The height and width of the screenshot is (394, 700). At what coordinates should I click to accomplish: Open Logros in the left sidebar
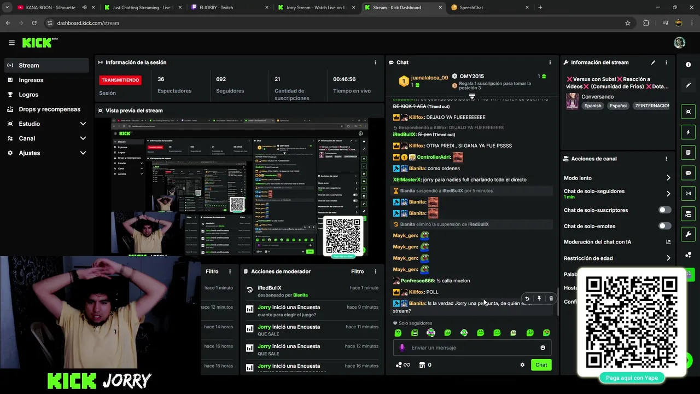[x=46, y=95]
